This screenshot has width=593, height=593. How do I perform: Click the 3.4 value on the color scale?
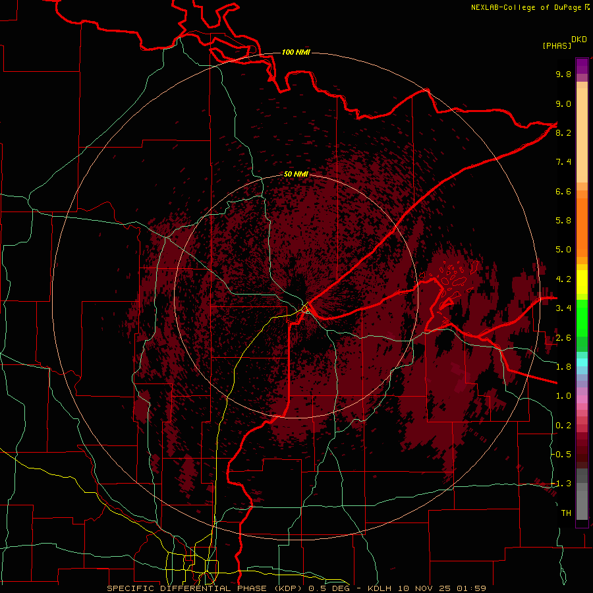click(563, 308)
